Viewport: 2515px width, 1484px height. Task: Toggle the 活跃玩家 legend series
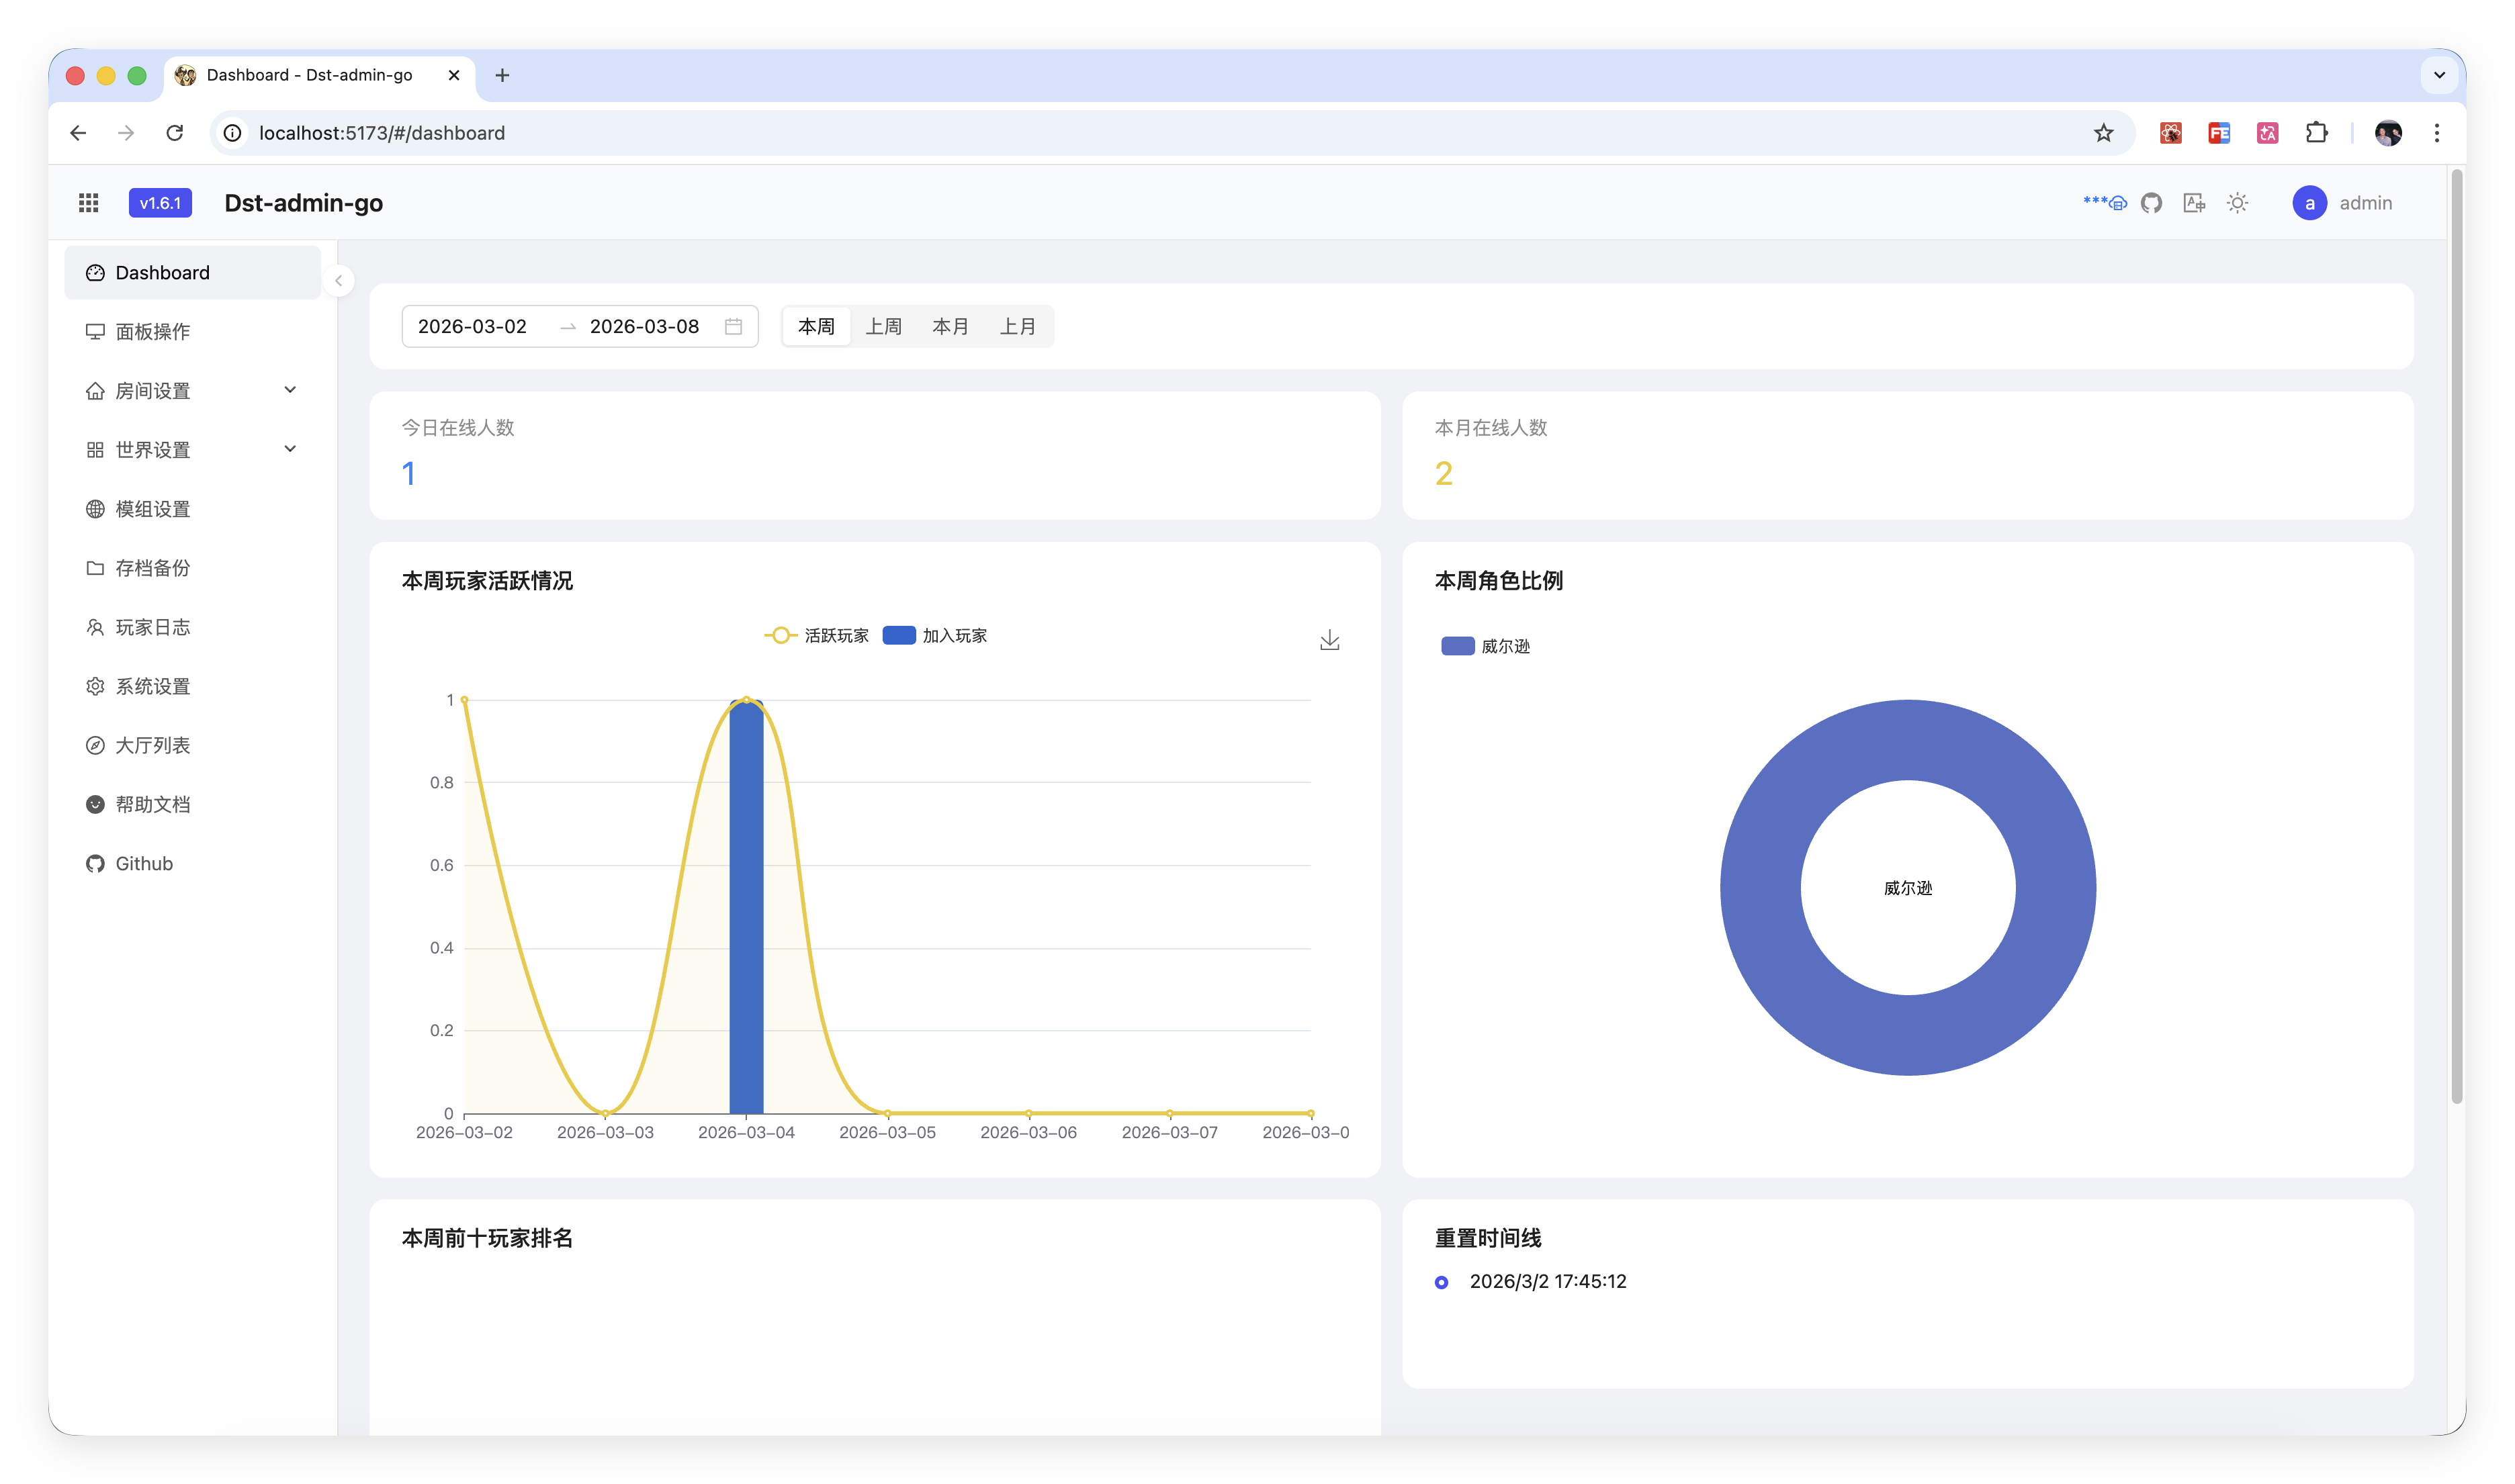click(816, 636)
